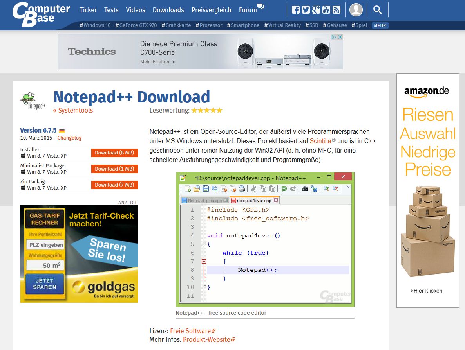The height and width of the screenshot is (350, 465).
Task: Open the #Gehäuse tag
Action: (335, 25)
